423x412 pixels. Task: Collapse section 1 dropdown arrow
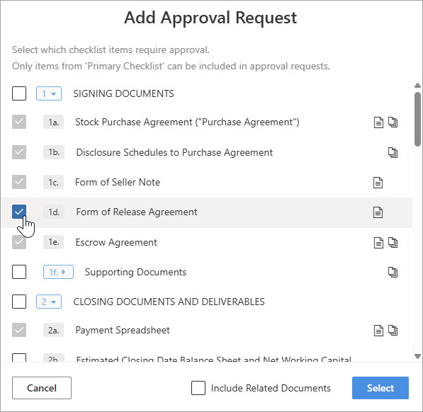coord(49,93)
